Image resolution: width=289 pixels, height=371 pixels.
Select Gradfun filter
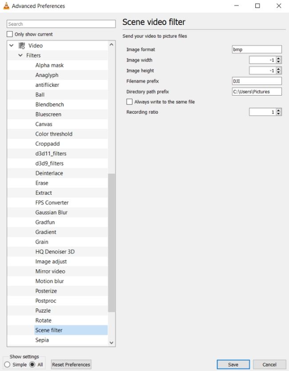tap(45, 222)
